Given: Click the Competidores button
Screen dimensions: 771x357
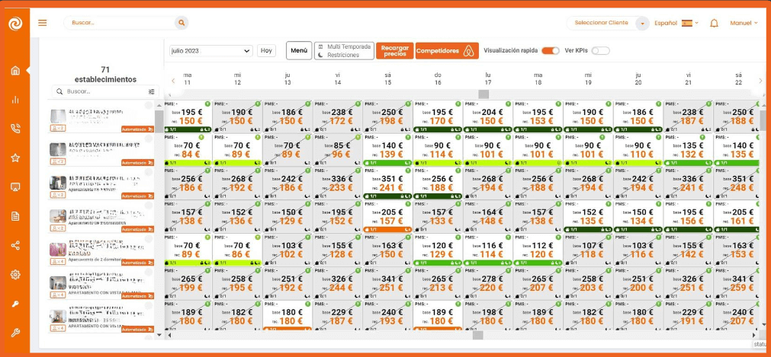Looking at the screenshot, I should [447, 51].
